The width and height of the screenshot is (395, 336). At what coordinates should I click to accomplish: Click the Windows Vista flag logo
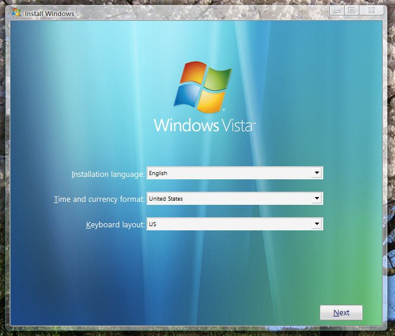click(201, 87)
